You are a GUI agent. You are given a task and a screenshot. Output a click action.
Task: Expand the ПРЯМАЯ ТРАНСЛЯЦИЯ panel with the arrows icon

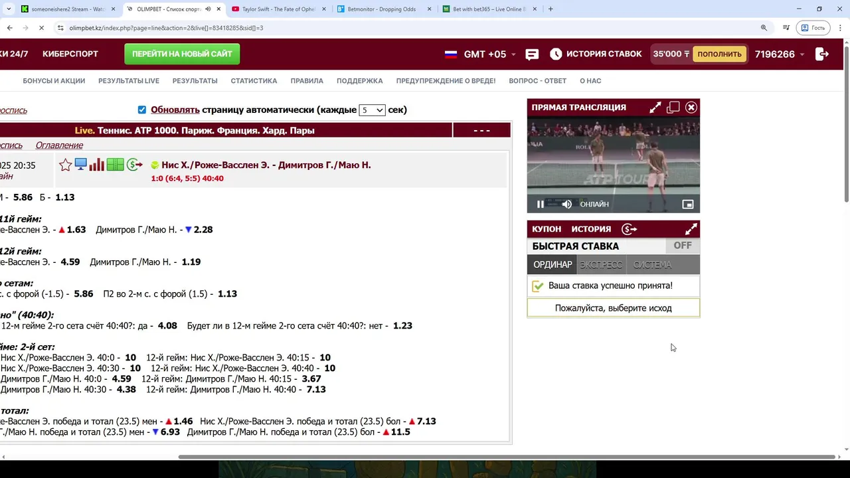tap(655, 107)
